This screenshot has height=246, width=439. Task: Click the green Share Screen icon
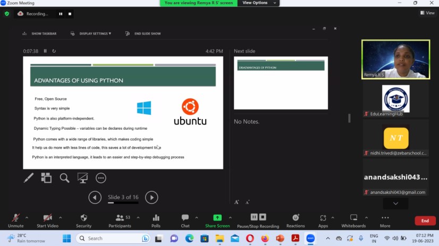(217, 218)
